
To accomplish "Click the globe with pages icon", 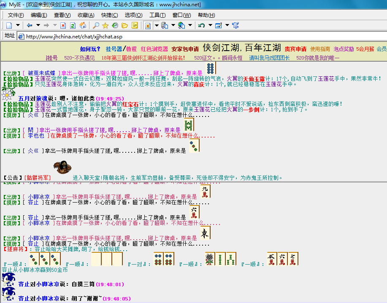I will [x=181, y=25].
